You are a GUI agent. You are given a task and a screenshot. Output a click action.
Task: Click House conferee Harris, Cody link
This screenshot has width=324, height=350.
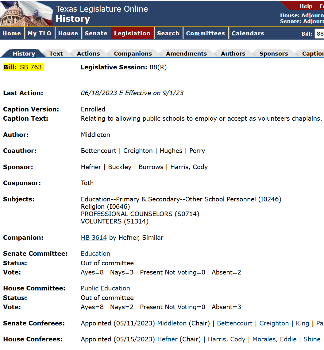226,339
